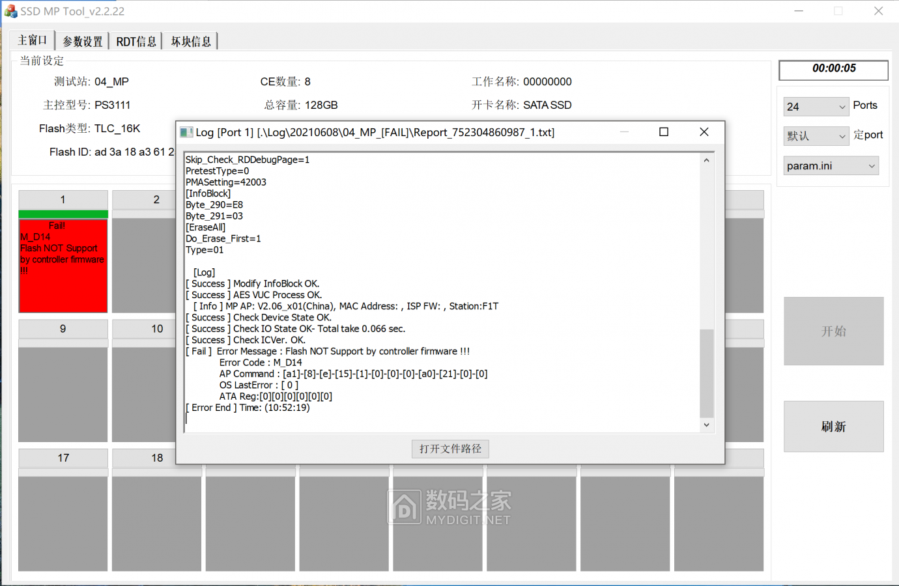The image size is (899, 586).
Task: Click the 主控型号: PS3111 text
Action: [x=87, y=105]
